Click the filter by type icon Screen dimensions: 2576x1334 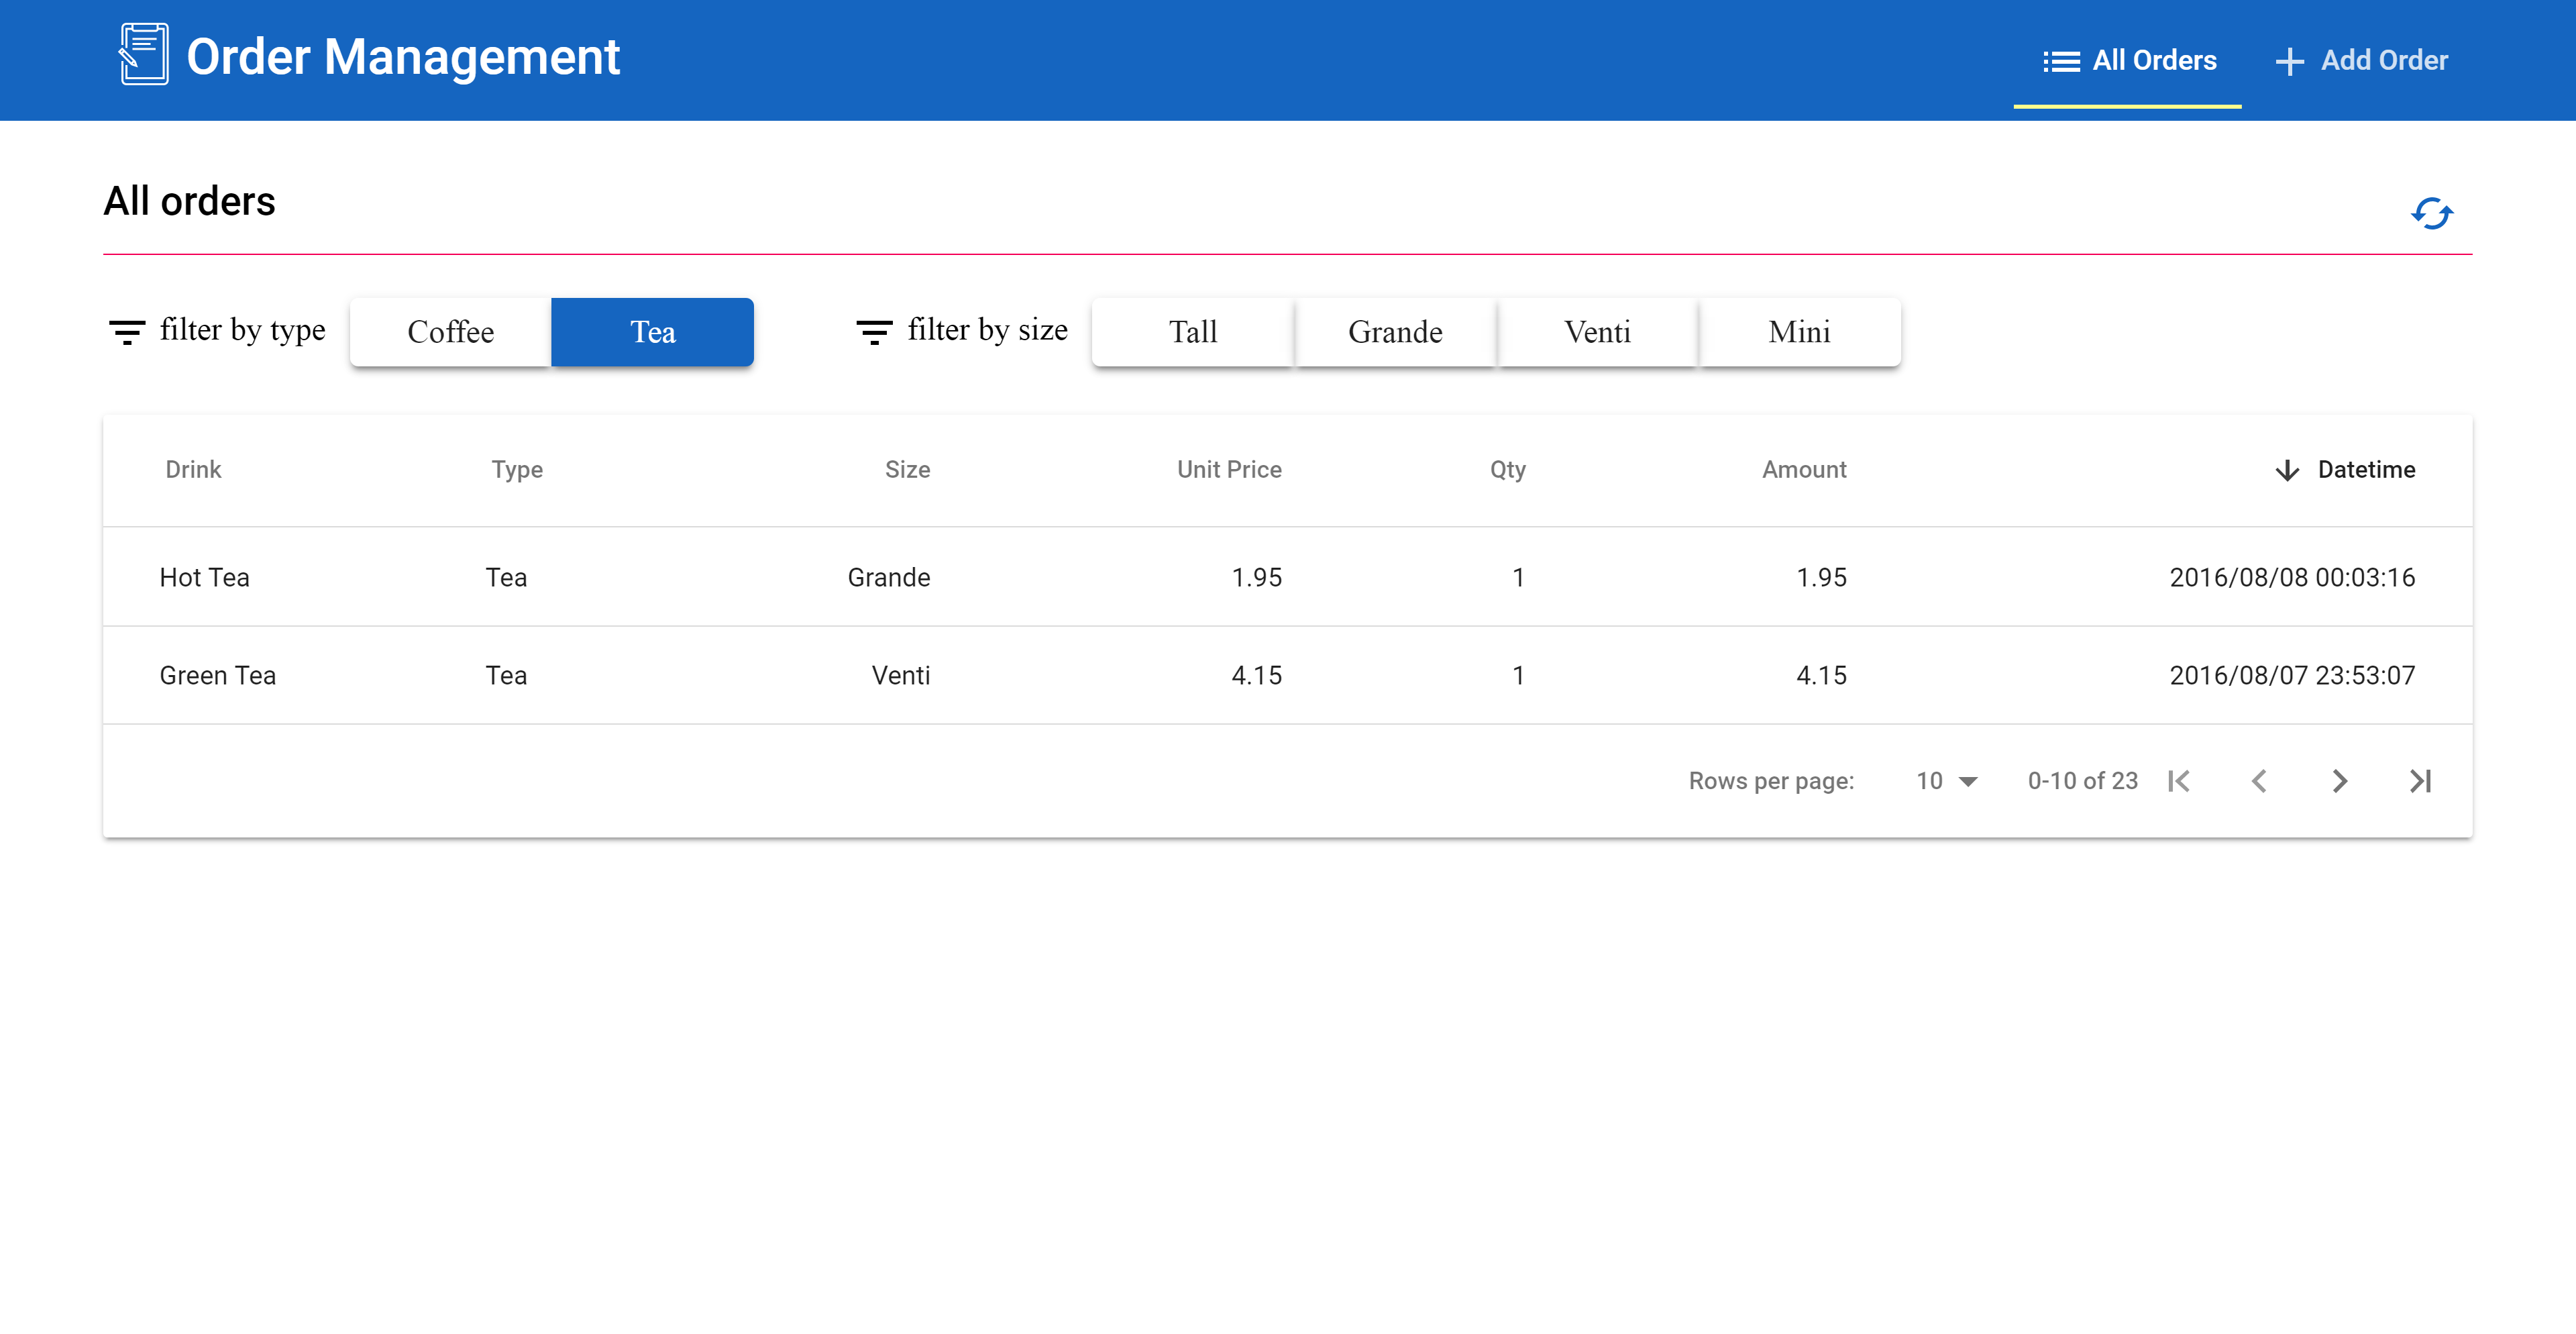(127, 331)
